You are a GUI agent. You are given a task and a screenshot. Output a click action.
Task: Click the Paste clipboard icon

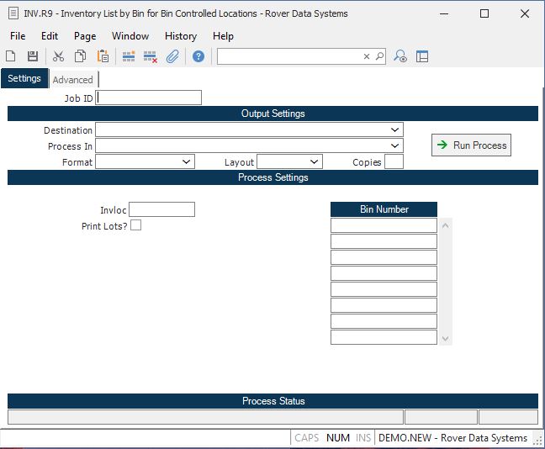pos(103,56)
